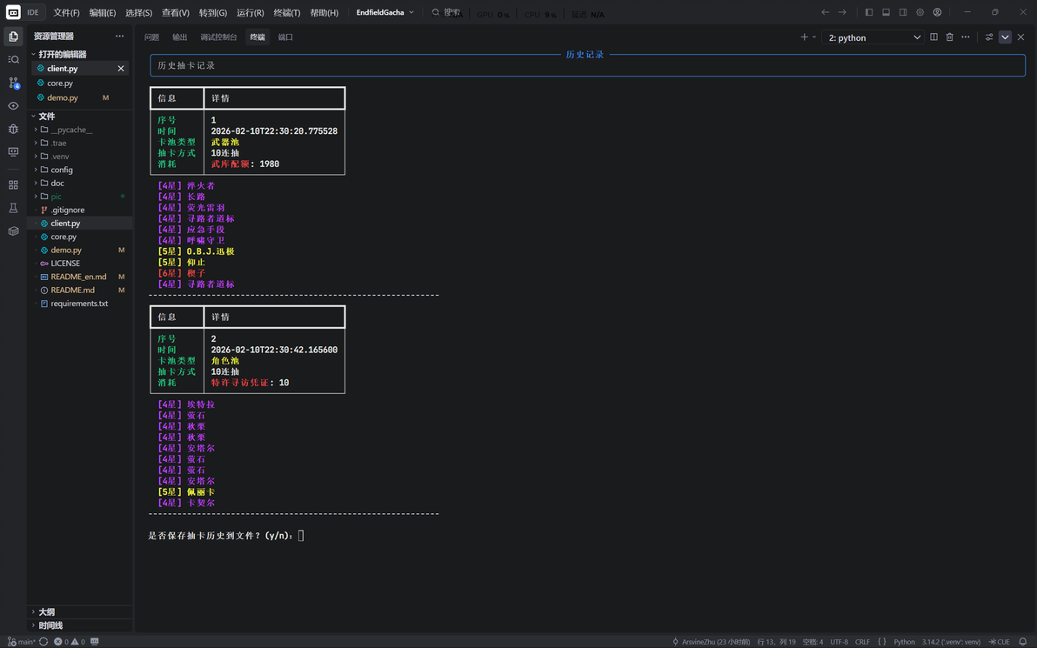Open the Source Control view icon
1037x648 pixels.
[x=13, y=83]
